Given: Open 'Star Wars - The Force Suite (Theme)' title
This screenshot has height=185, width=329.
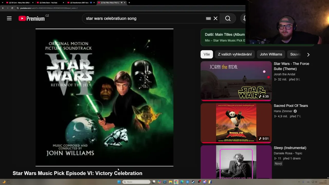Looking at the screenshot, I should click(x=291, y=66).
